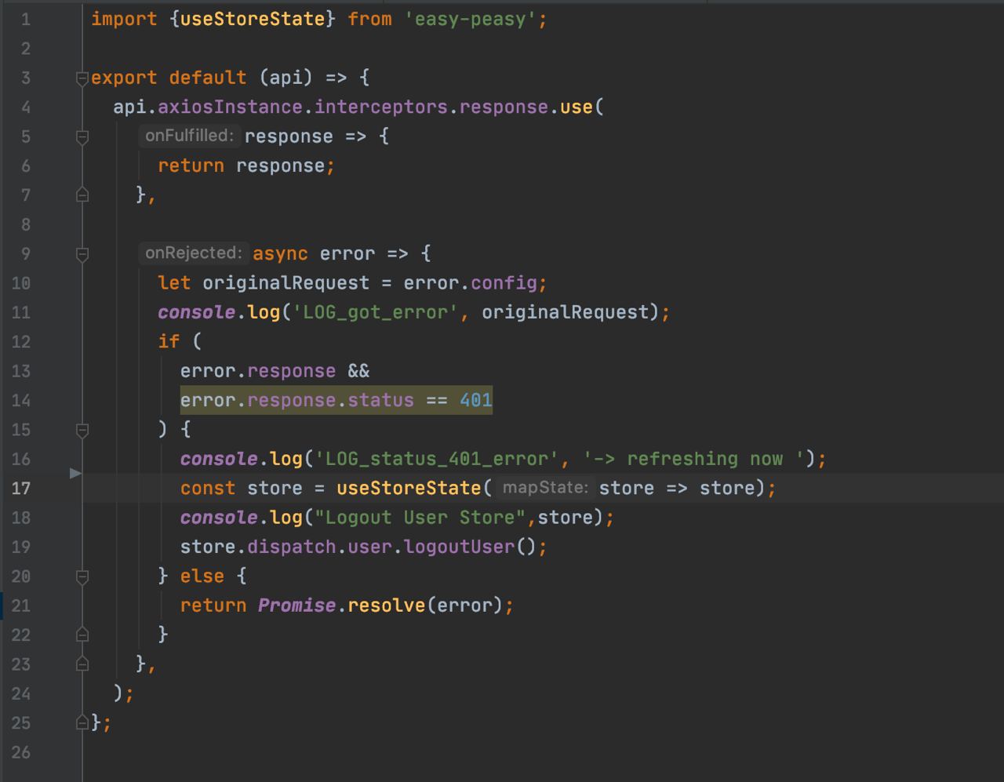
Task: Click 'Promise' on line 21
Action: pos(297,605)
